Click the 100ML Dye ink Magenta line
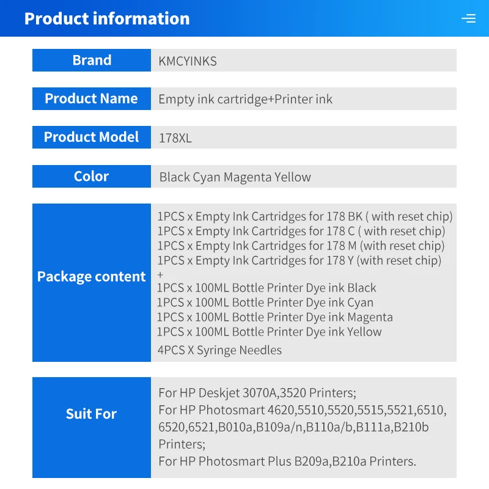 tap(274, 317)
